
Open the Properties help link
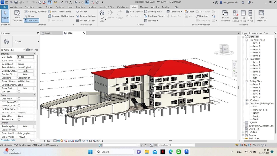[x=8, y=140]
